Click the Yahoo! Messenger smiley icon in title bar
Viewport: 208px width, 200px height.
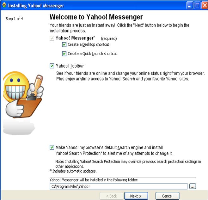point(4,6)
